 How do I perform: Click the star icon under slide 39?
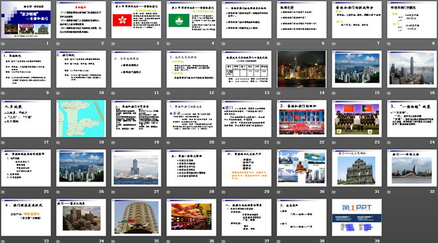click(334, 241)
